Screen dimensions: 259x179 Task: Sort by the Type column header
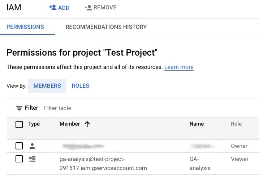(x=34, y=124)
